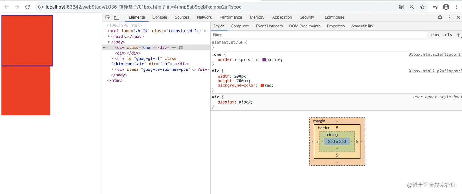Open Chrome's three-dot menu
The image size is (462, 194).
click(x=456, y=7)
